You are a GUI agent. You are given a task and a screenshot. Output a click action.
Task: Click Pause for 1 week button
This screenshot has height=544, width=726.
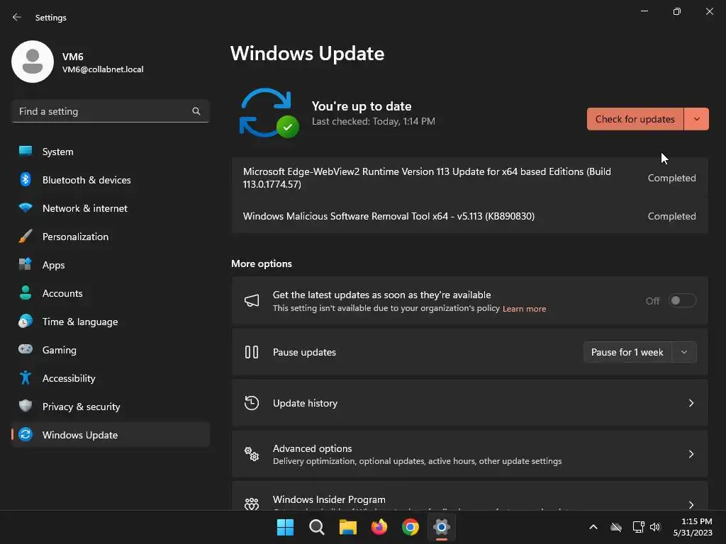coord(627,353)
